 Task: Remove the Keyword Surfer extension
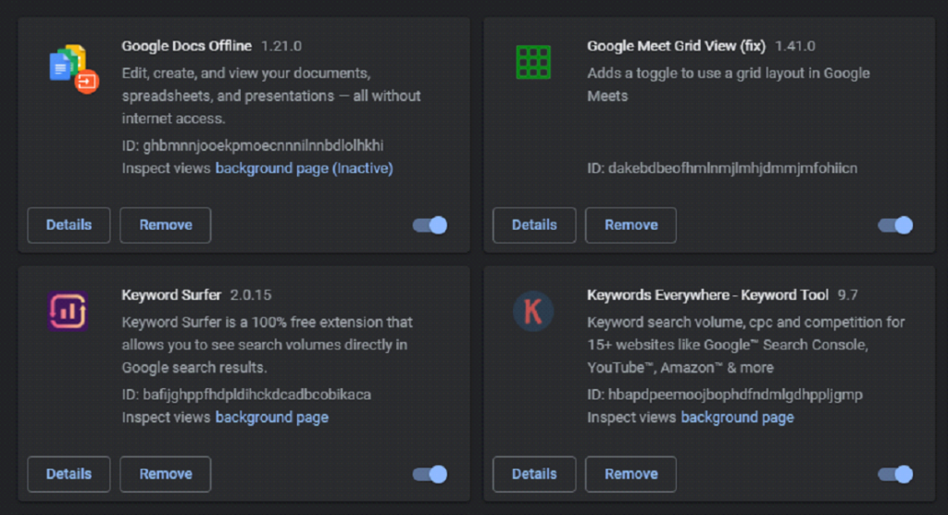(x=166, y=474)
